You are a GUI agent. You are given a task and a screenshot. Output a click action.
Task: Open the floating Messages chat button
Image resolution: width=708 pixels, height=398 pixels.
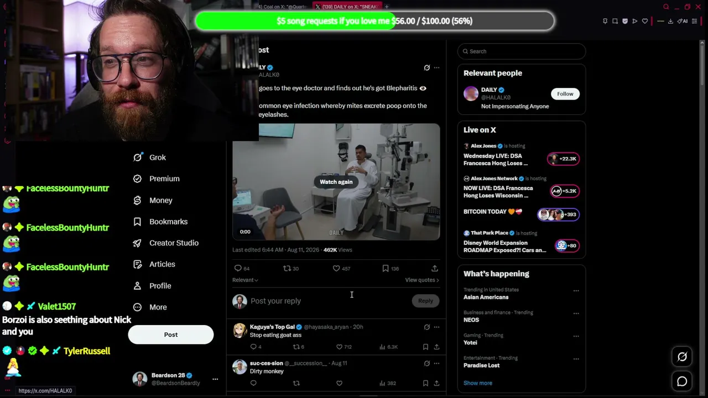[682, 381]
